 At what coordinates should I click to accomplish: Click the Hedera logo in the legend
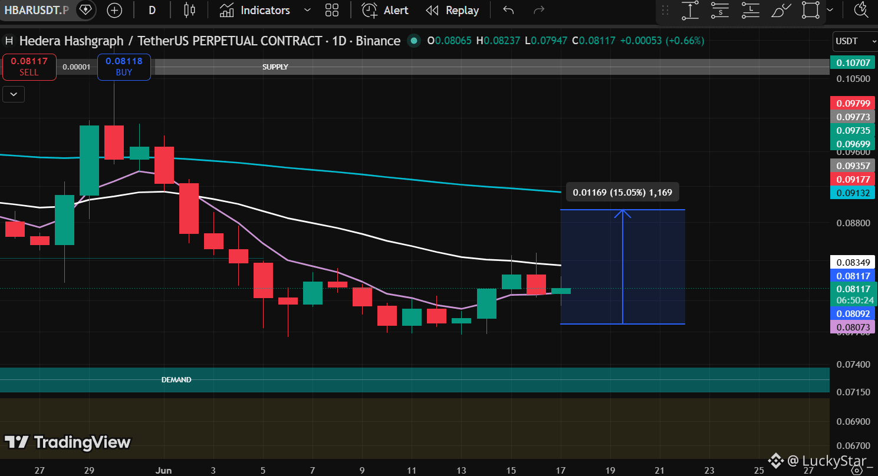(9, 41)
